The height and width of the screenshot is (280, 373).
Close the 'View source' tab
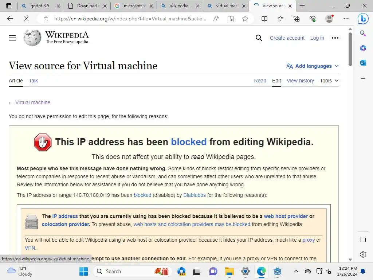tap(290, 6)
